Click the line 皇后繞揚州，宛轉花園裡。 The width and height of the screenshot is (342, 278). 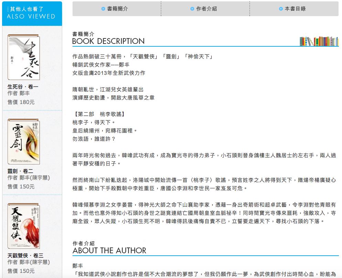tap(105, 131)
